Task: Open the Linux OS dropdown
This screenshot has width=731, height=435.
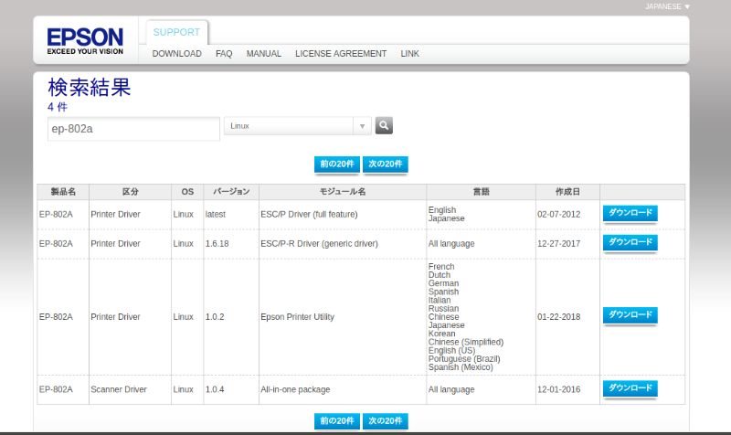Action: [x=298, y=126]
